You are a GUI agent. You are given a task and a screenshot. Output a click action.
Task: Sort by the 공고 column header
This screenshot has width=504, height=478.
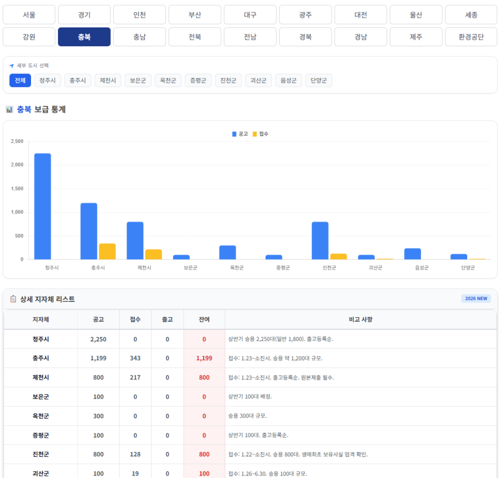pos(98,320)
